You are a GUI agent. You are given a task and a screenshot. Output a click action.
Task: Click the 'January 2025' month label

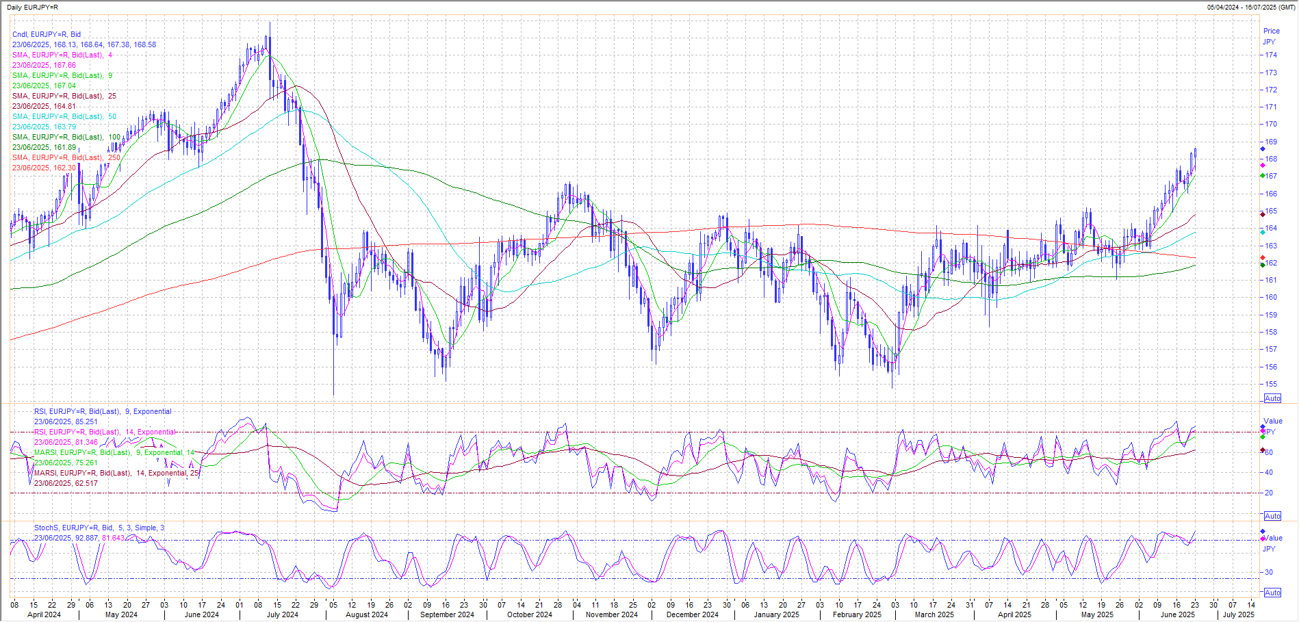(x=777, y=614)
